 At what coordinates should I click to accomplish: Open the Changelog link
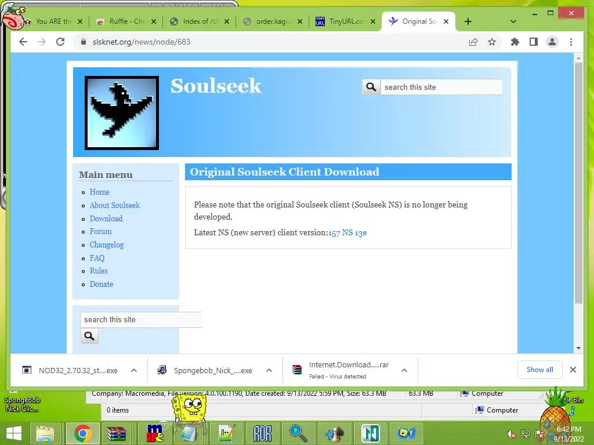pyautogui.click(x=107, y=245)
